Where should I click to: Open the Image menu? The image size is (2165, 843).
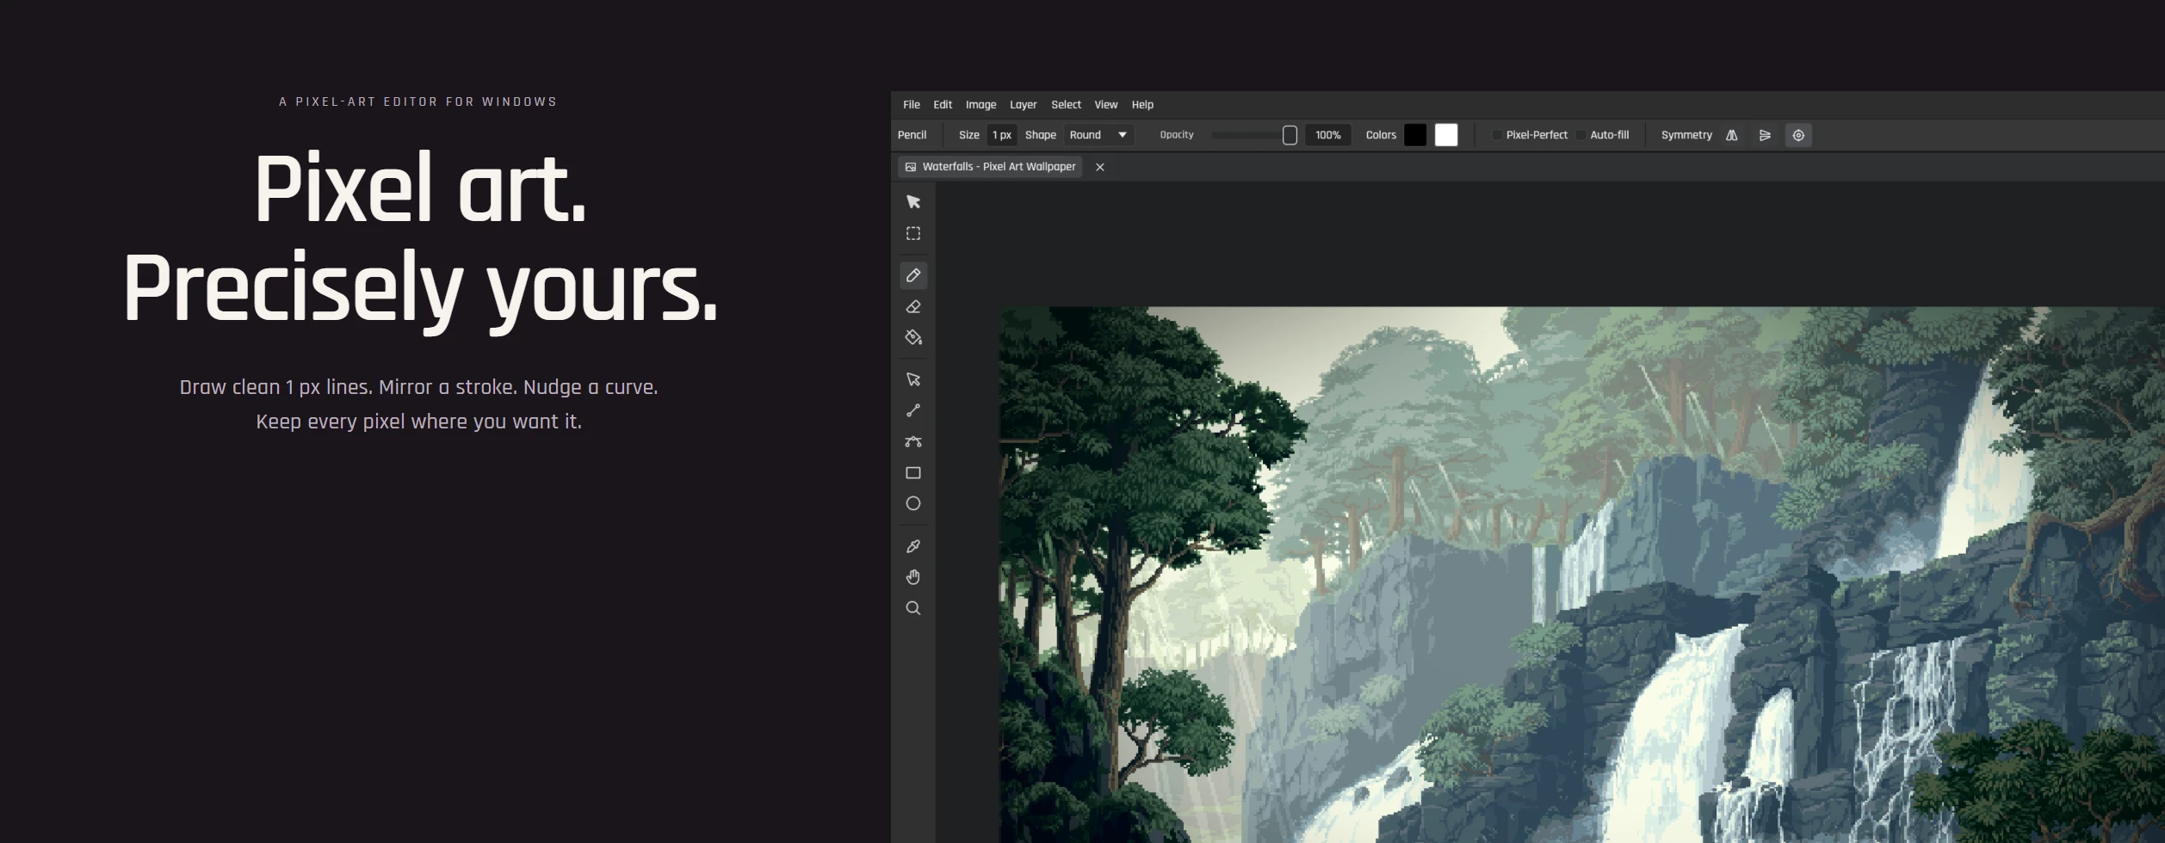(x=980, y=105)
